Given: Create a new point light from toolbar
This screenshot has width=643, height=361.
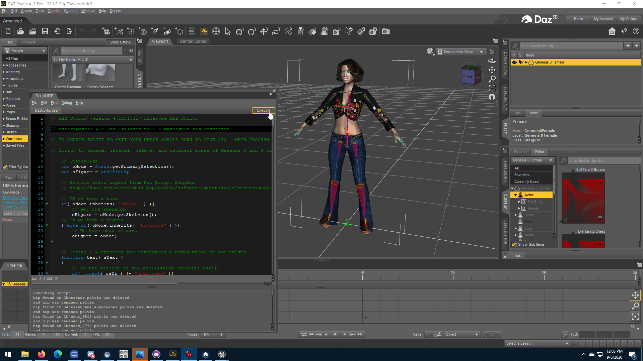Looking at the screenshot, I should 131,31.
